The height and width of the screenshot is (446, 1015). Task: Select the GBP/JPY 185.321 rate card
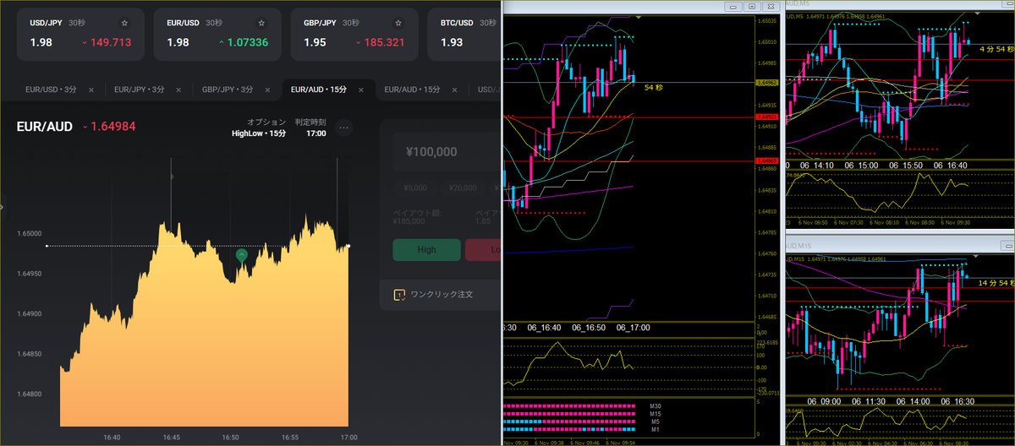click(x=355, y=35)
